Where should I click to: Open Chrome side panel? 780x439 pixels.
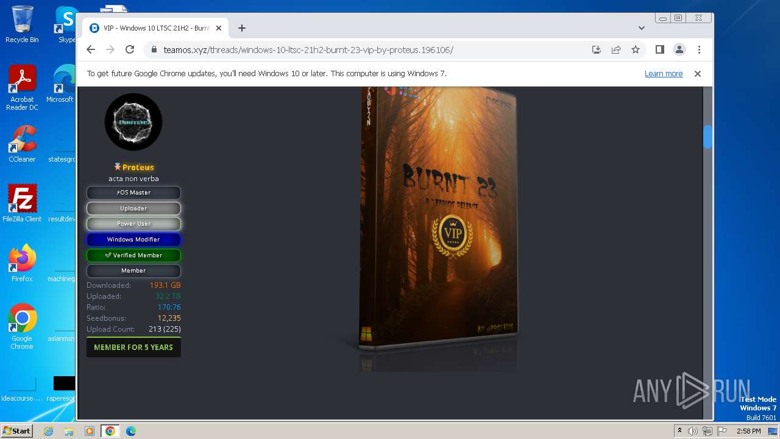(x=659, y=50)
